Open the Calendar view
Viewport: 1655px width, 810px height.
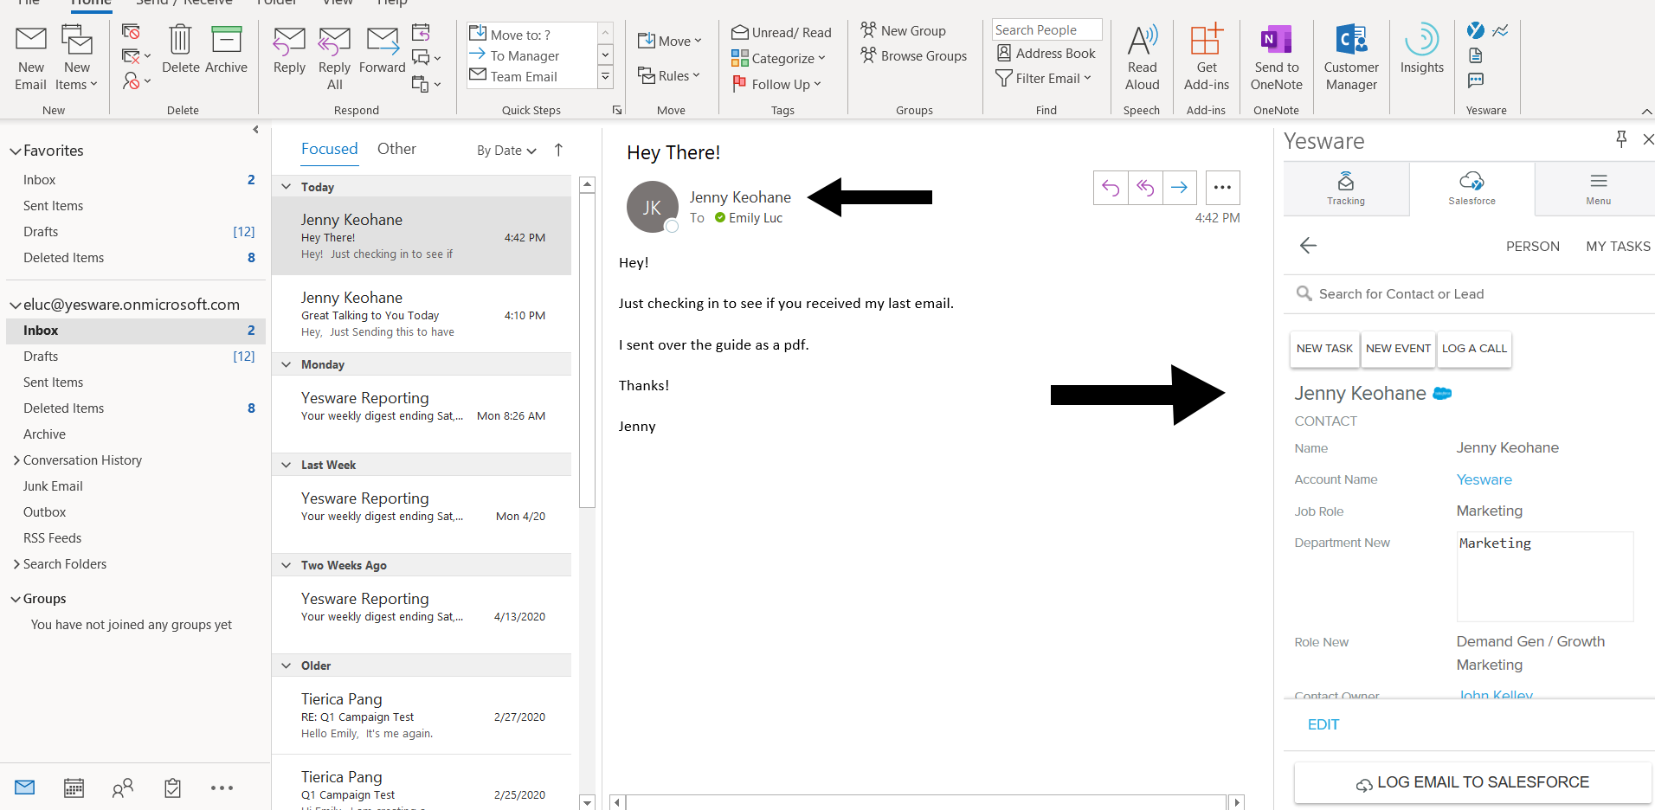(x=74, y=787)
